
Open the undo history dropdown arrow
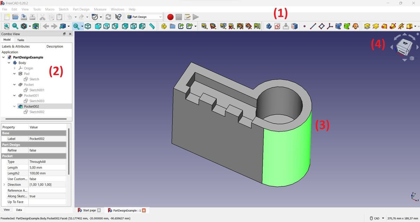76,17
